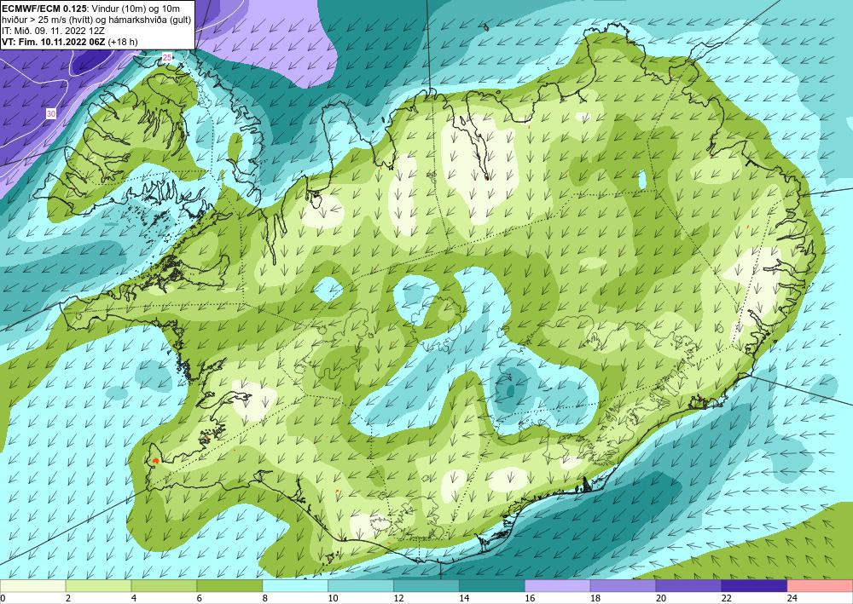Click the legend scale label "6"
Image resolution: width=853 pixels, height=604 pixels.
tap(200, 598)
